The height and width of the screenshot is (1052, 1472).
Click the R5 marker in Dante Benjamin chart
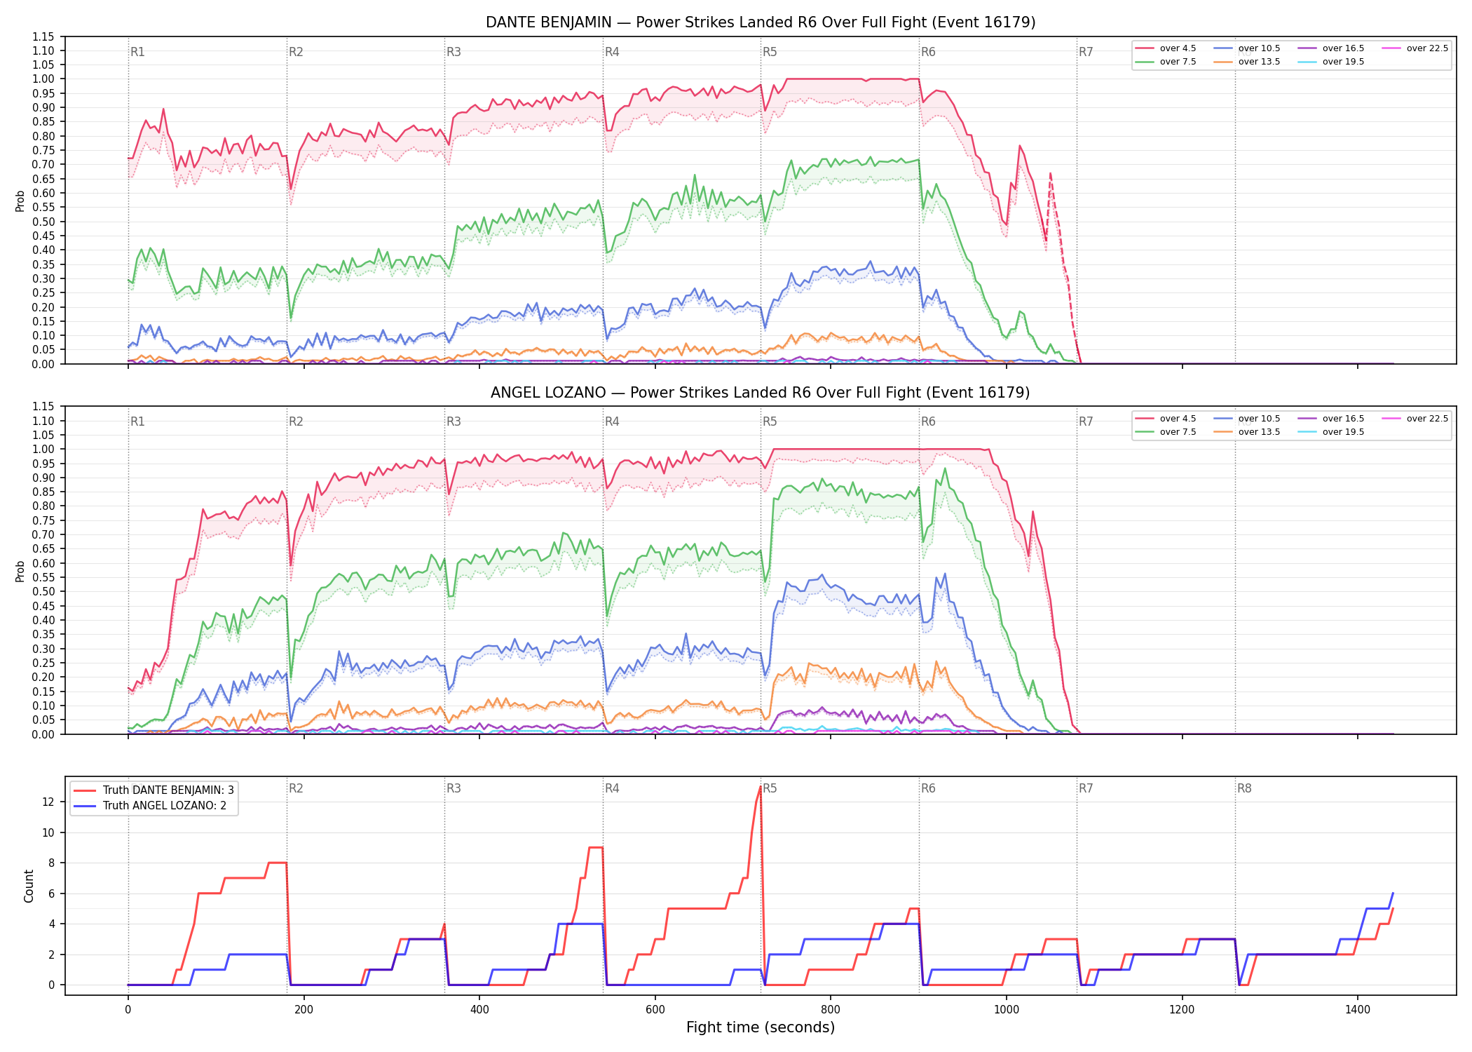770,52
